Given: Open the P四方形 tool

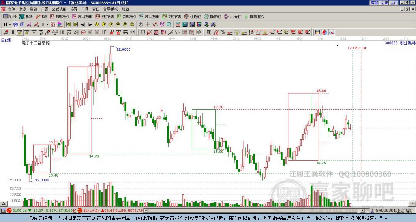Looking at the screenshot, I should (x=60, y=16).
